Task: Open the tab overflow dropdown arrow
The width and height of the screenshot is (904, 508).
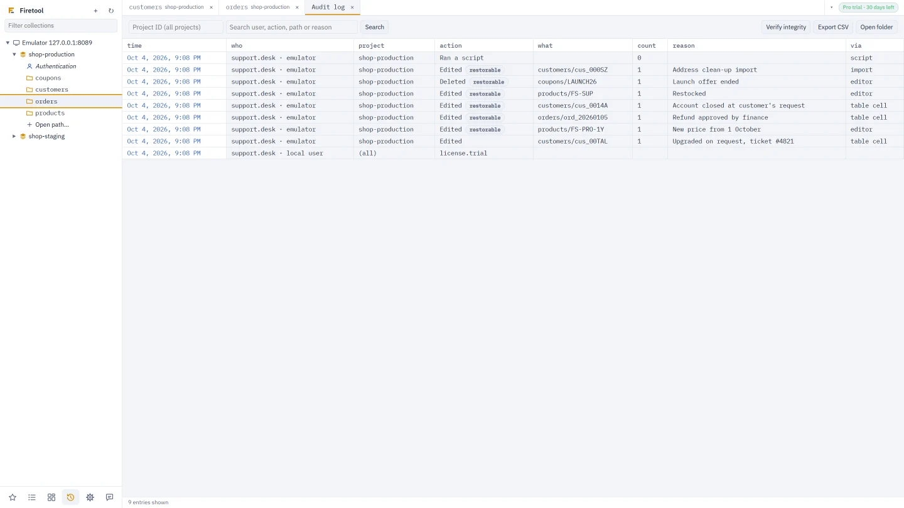Action: pos(831,8)
